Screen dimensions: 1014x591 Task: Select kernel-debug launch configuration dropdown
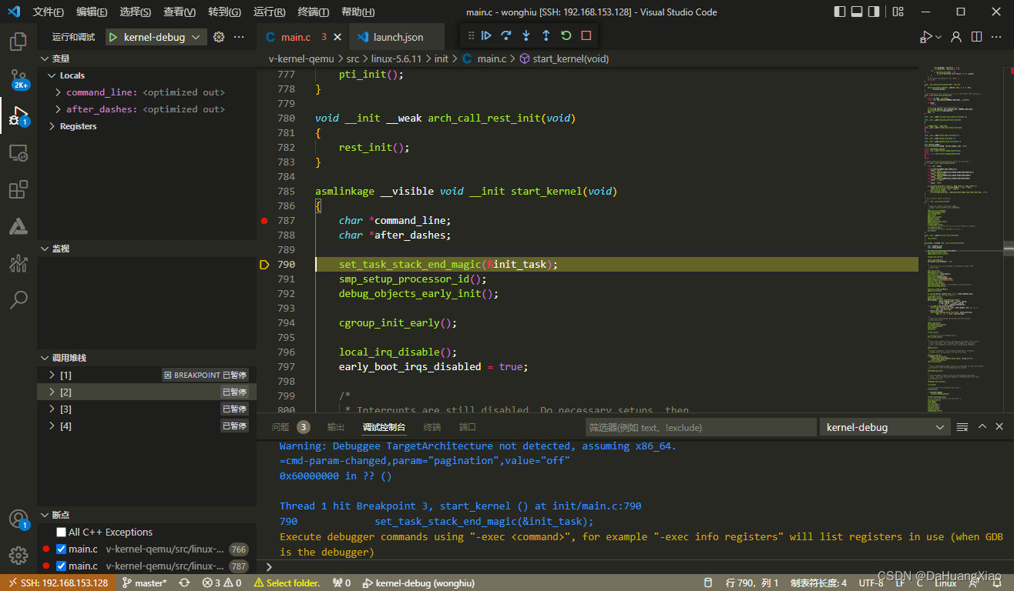[x=156, y=37]
